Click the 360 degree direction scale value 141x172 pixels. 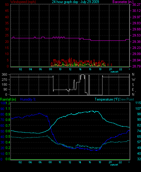pyautogui.click(x=4, y=74)
